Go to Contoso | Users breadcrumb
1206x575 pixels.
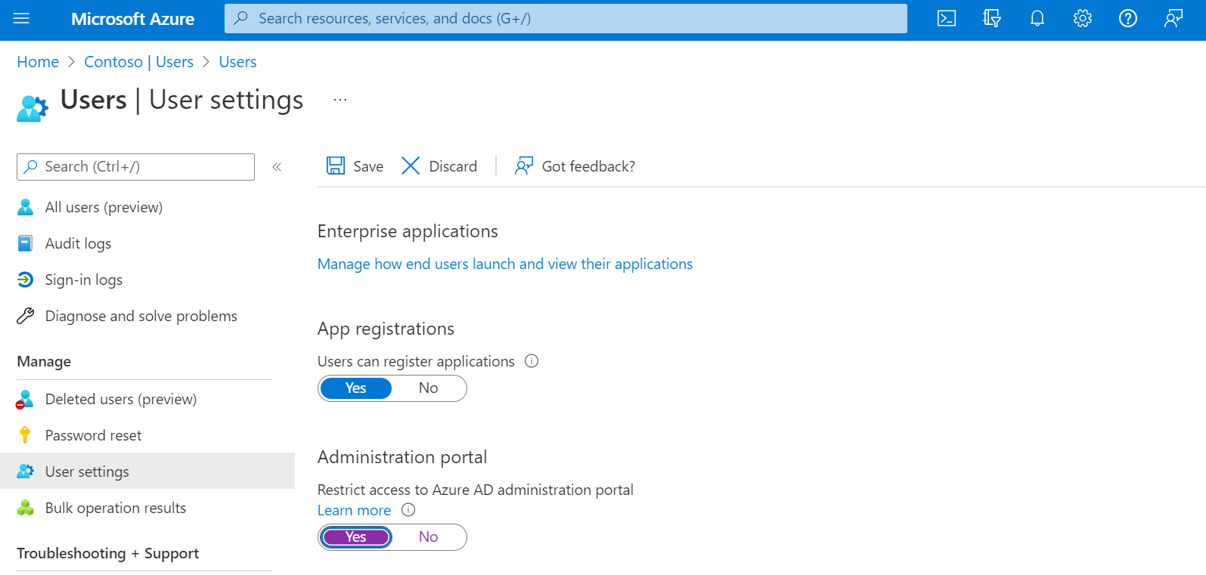click(139, 62)
